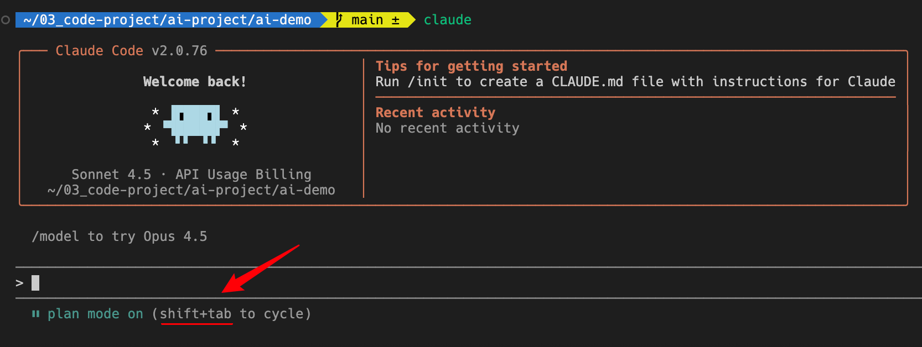Select the Tips for getting started heading

click(x=472, y=66)
